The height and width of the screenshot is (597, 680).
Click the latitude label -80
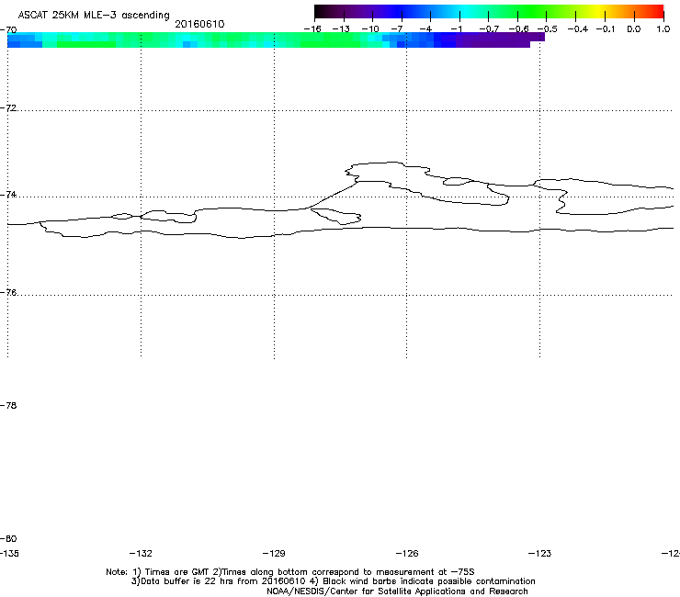pyautogui.click(x=8, y=538)
